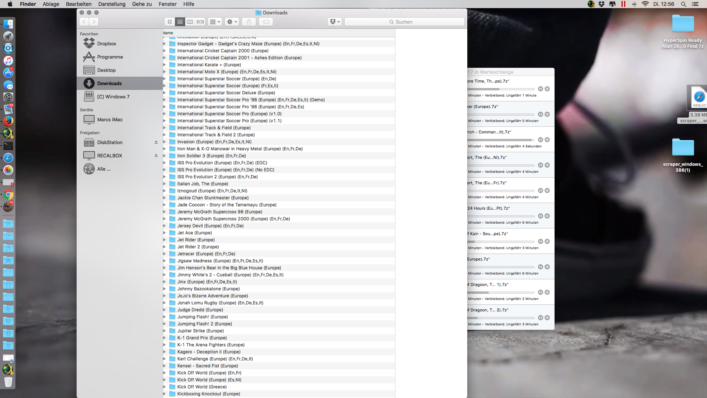Click the share/action gear icon
Screen dimensions: 707x398
[x=232, y=21]
